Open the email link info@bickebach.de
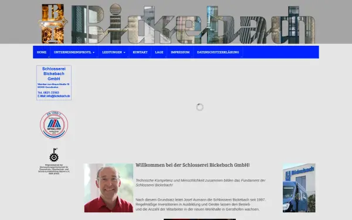 point(58,96)
